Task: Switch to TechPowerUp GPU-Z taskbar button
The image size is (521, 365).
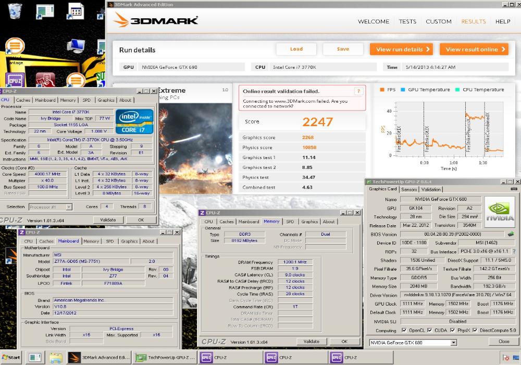Action: coord(165,357)
